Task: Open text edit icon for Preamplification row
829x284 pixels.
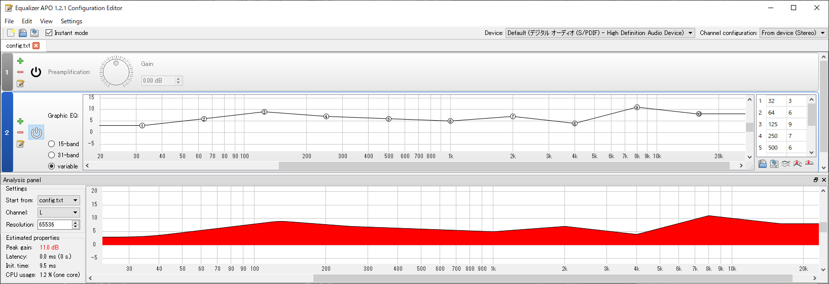Action: pos(20,83)
